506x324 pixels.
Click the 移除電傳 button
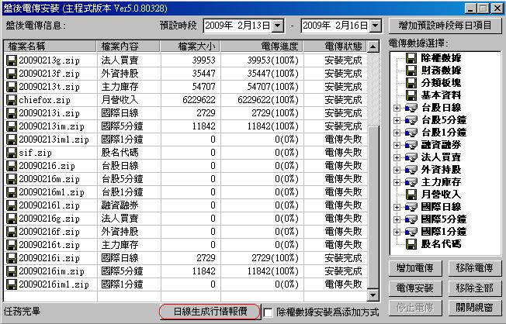474,268
